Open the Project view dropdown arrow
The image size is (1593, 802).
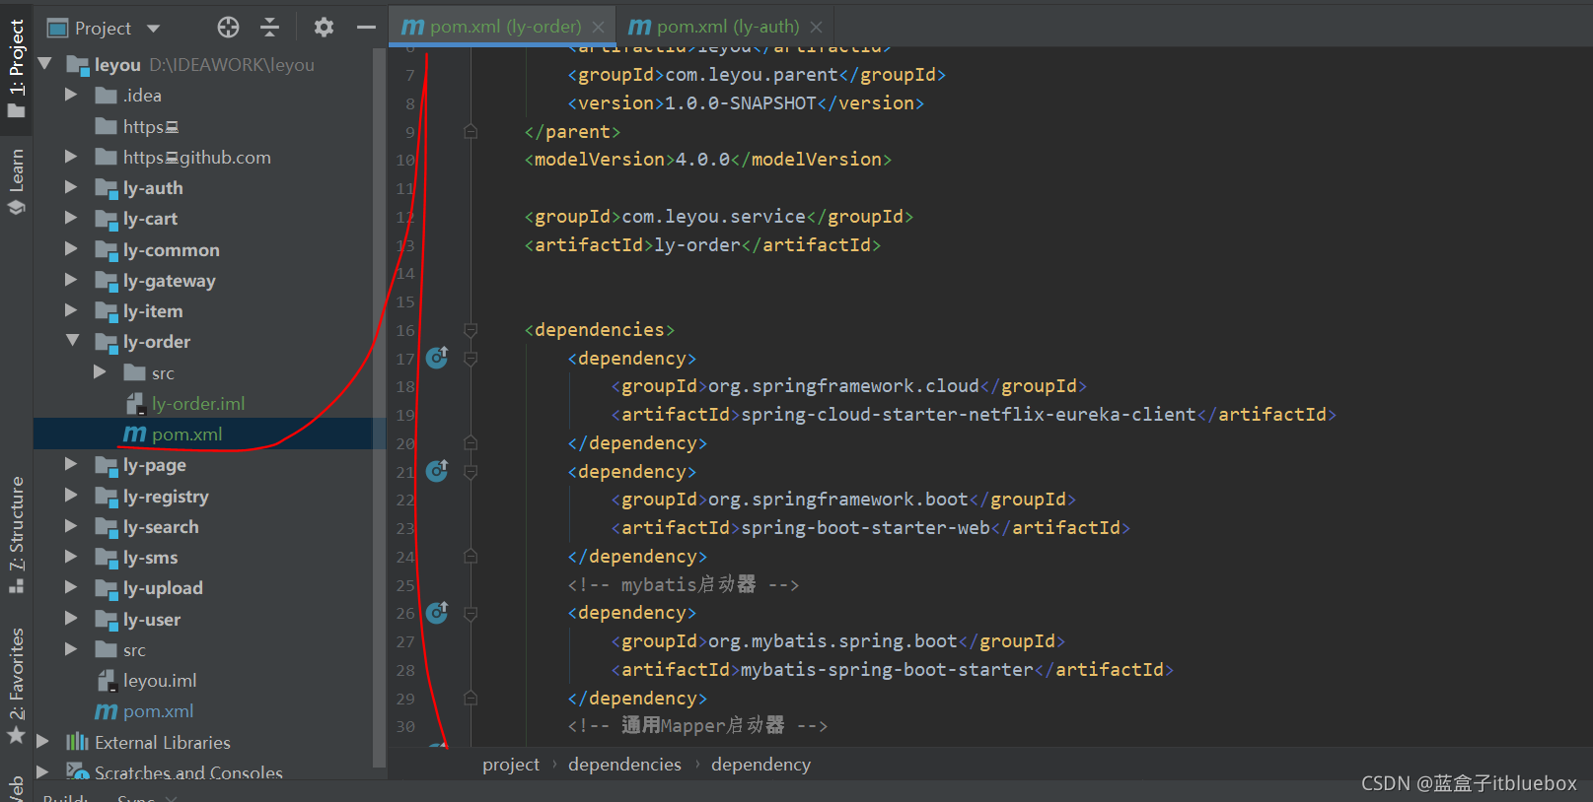[x=153, y=29]
